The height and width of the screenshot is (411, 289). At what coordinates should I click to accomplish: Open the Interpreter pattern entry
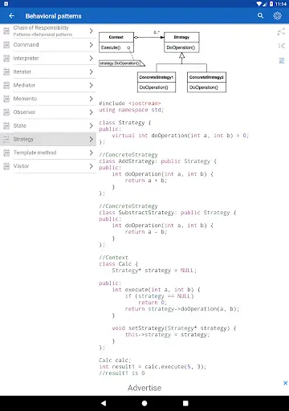click(x=48, y=58)
